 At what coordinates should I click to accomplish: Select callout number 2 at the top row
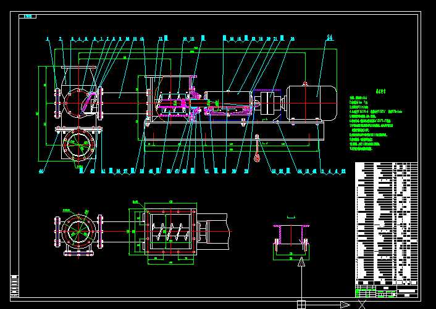[x=60, y=39]
